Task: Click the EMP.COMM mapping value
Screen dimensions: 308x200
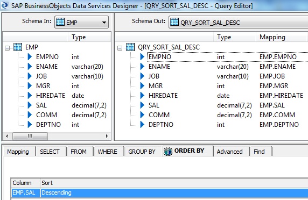Action: point(277,115)
